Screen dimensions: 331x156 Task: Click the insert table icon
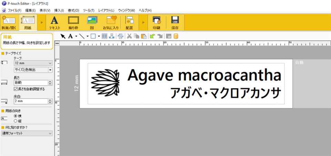pyautogui.click(x=104, y=36)
